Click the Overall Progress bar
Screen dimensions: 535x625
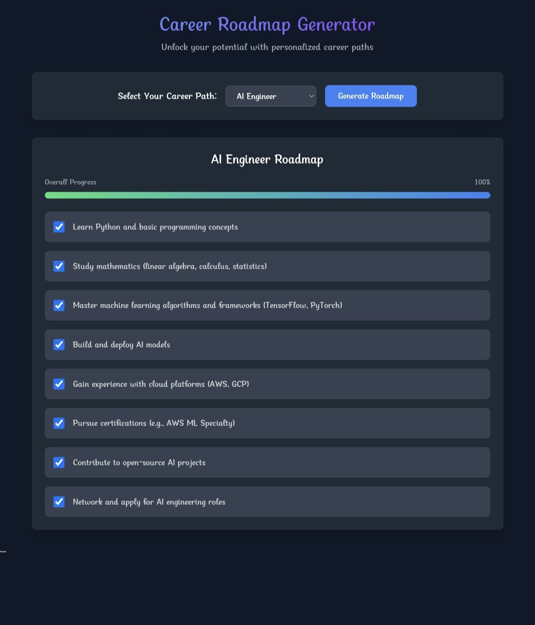click(267, 195)
